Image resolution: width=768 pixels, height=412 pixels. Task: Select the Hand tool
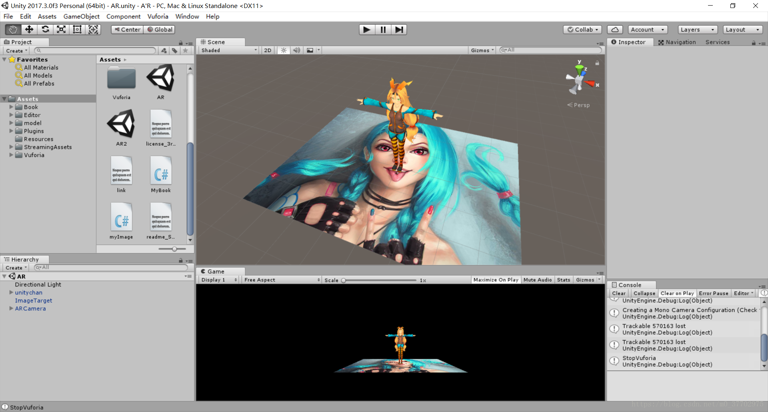coord(13,30)
